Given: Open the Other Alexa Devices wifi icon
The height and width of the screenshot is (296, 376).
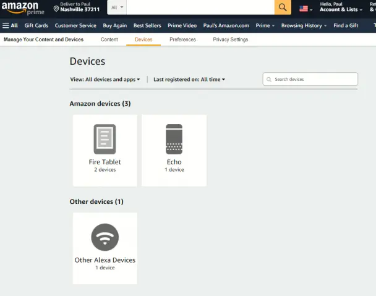Looking at the screenshot, I should point(105,237).
